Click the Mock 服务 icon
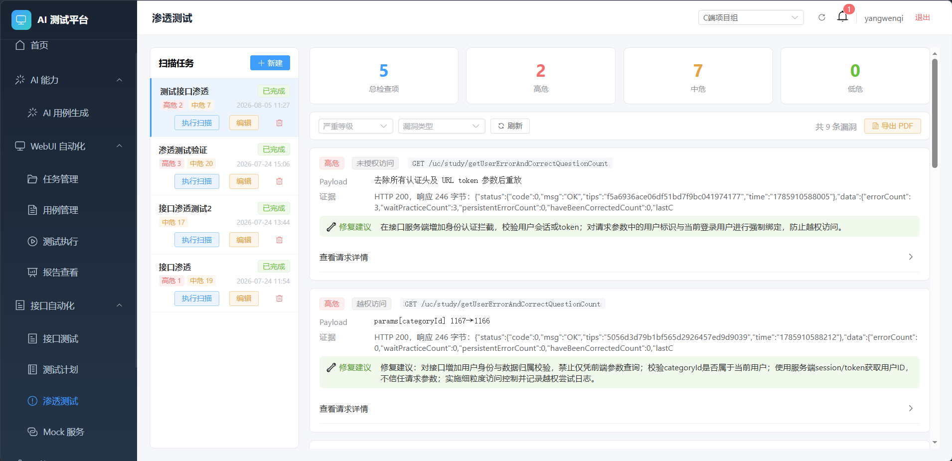The height and width of the screenshot is (461, 952). 32,432
